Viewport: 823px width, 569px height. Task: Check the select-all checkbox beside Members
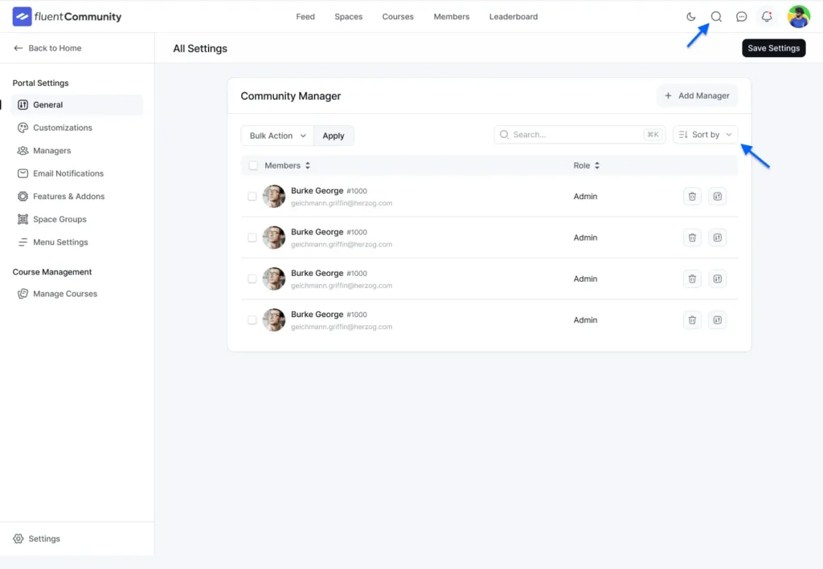(x=253, y=165)
